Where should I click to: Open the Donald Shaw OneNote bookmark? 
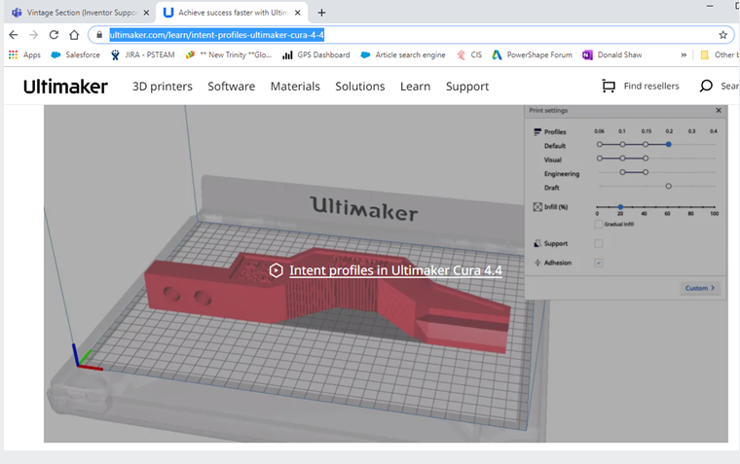tap(612, 54)
